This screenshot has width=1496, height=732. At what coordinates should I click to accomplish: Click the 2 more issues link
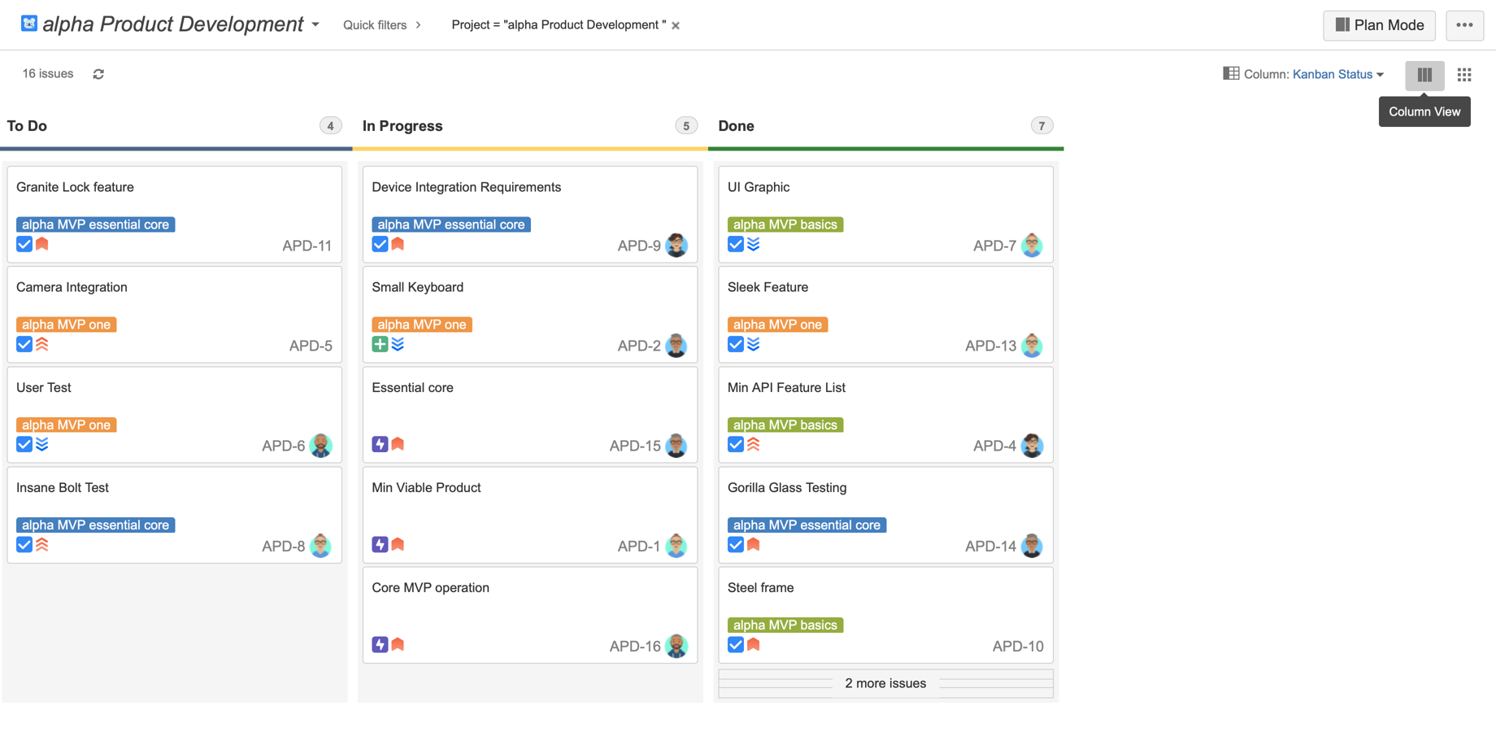coord(885,683)
